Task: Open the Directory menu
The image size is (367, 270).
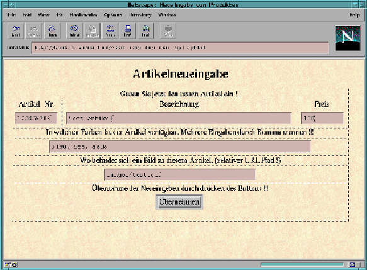Action: point(140,15)
